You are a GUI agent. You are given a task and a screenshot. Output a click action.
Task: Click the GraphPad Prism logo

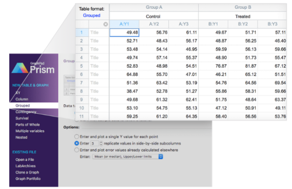[x=33, y=68]
